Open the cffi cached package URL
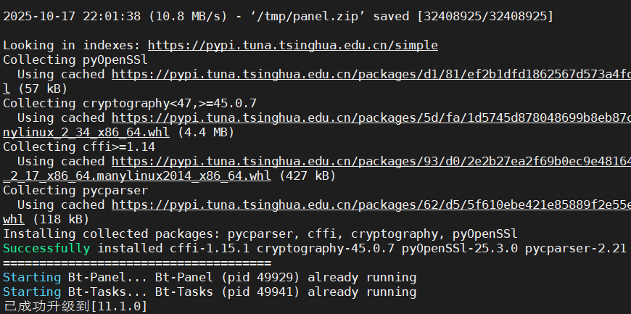Viewport: 631px width, 314px height. 370,161
